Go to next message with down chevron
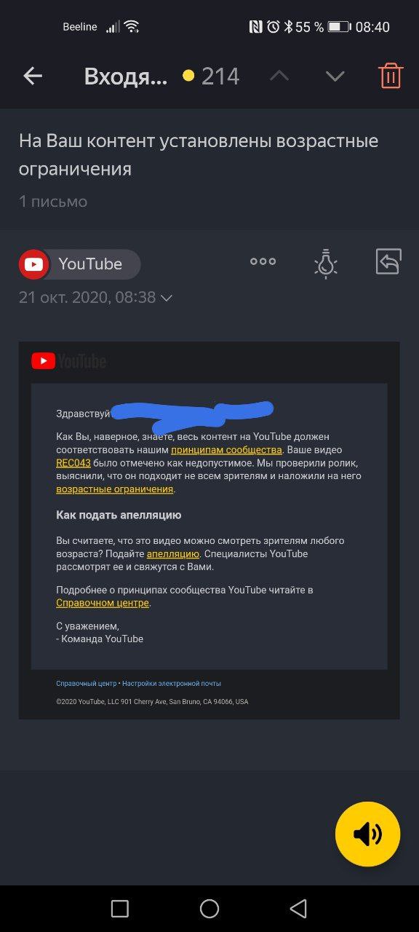This screenshot has width=419, height=932. [x=335, y=76]
